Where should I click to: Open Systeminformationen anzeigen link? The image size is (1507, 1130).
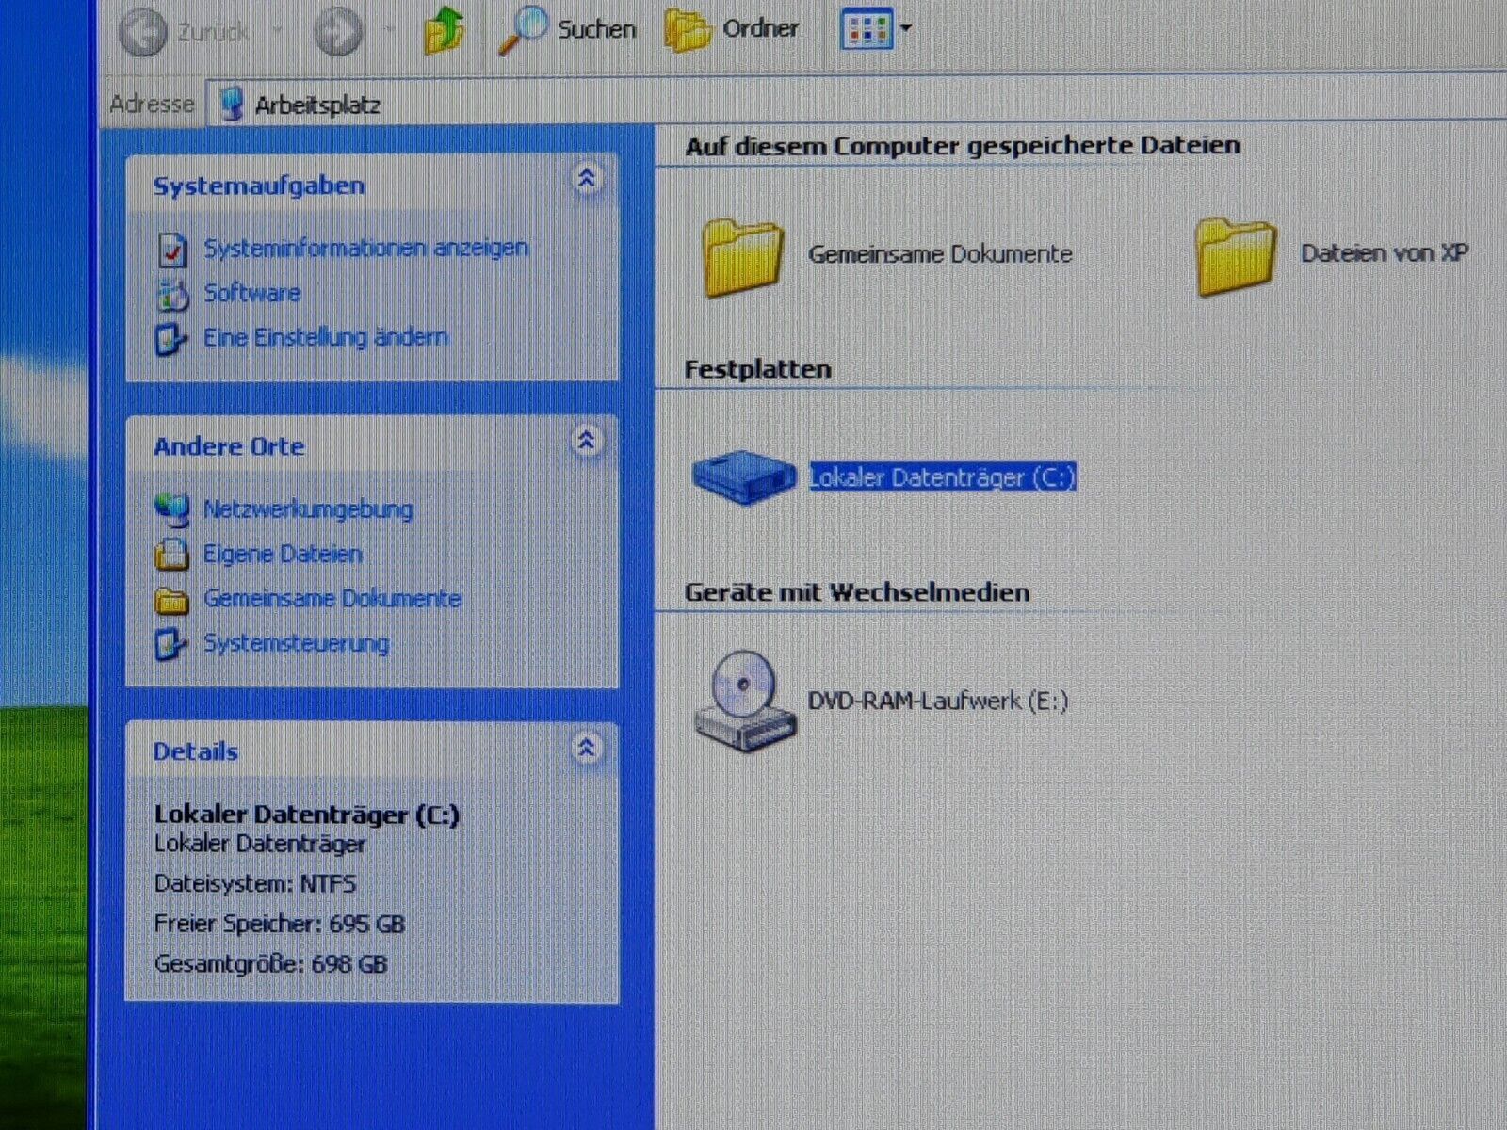tap(365, 249)
